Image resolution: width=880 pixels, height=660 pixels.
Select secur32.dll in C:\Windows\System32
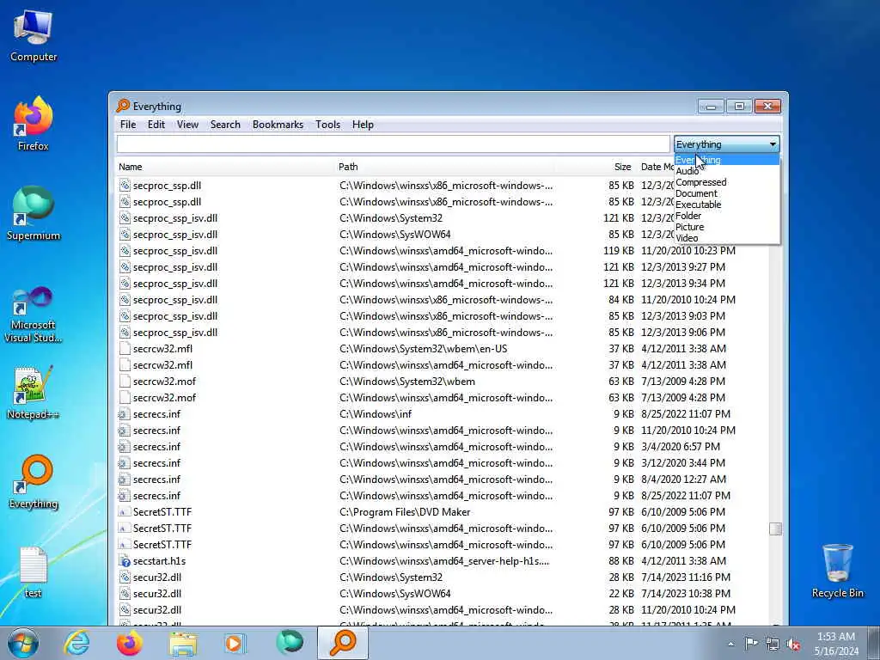click(156, 577)
